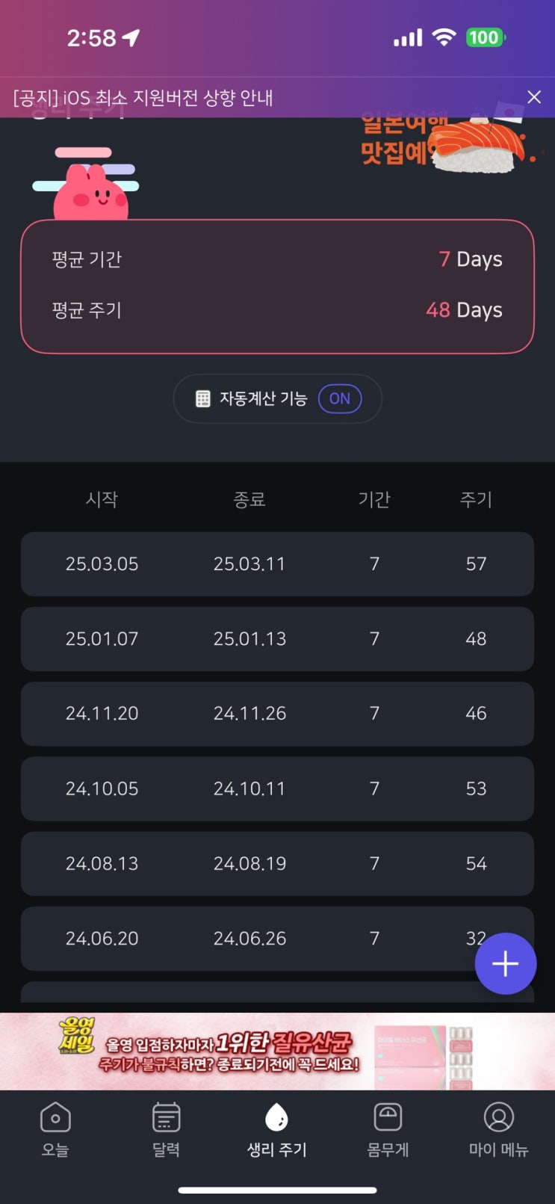Open the record starting 24.11.20
Viewport: 555px width, 1204px height.
pyautogui.click(x=277, y=714)
